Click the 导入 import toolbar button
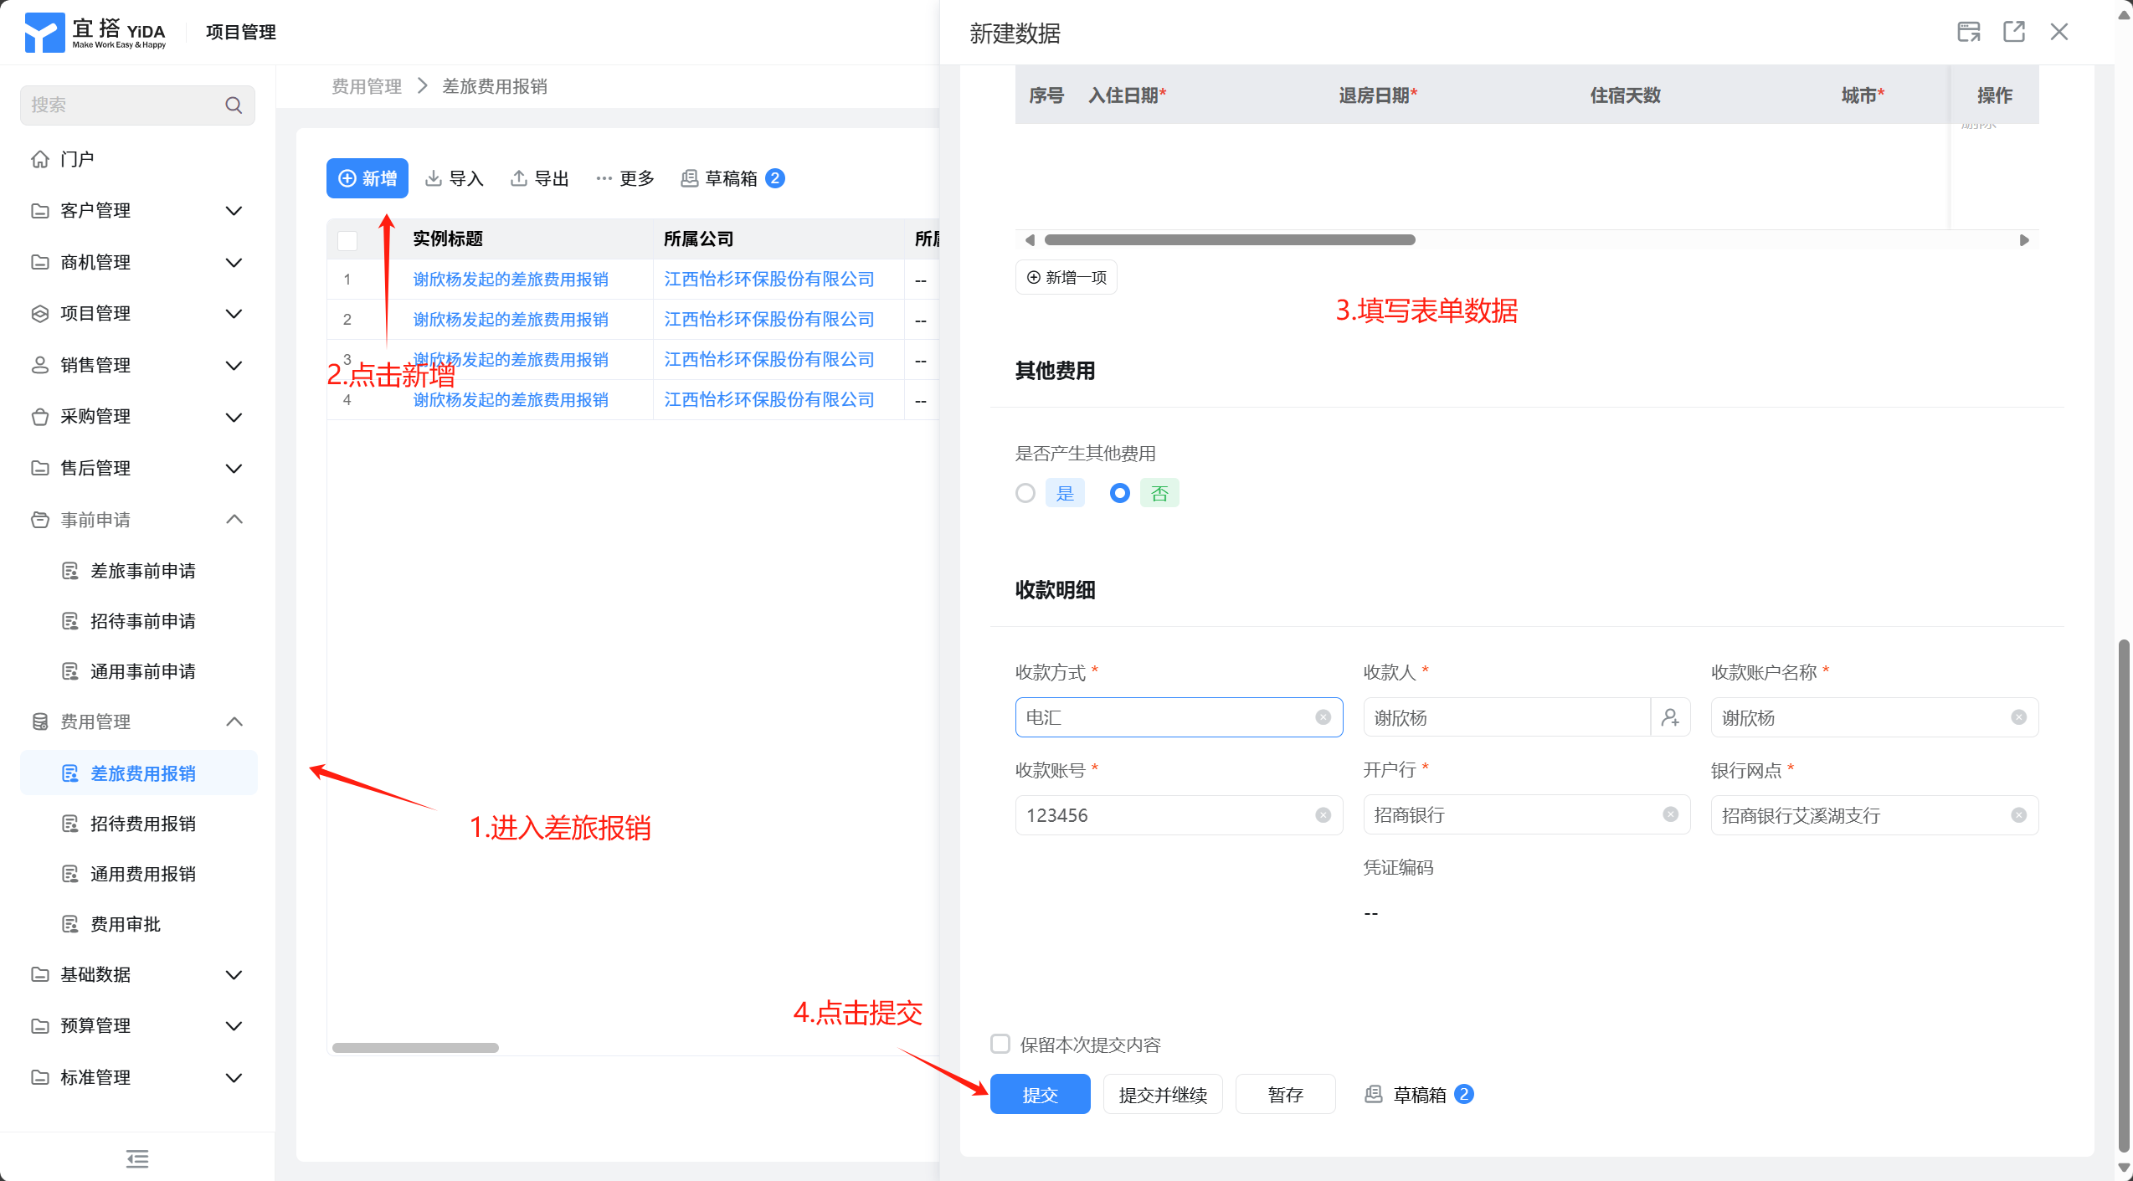 coord(455,178)
